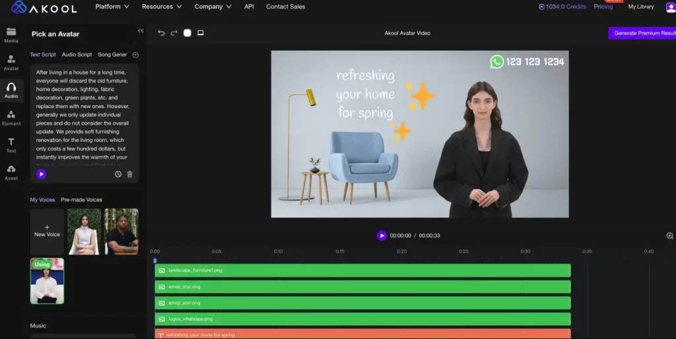Viewport: 676px width, 339px height.
Task: Open the Avatar panel icon
Action: click(11, 62)
